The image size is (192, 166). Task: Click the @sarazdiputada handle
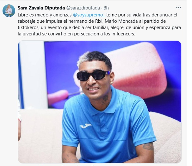[83, 8]
